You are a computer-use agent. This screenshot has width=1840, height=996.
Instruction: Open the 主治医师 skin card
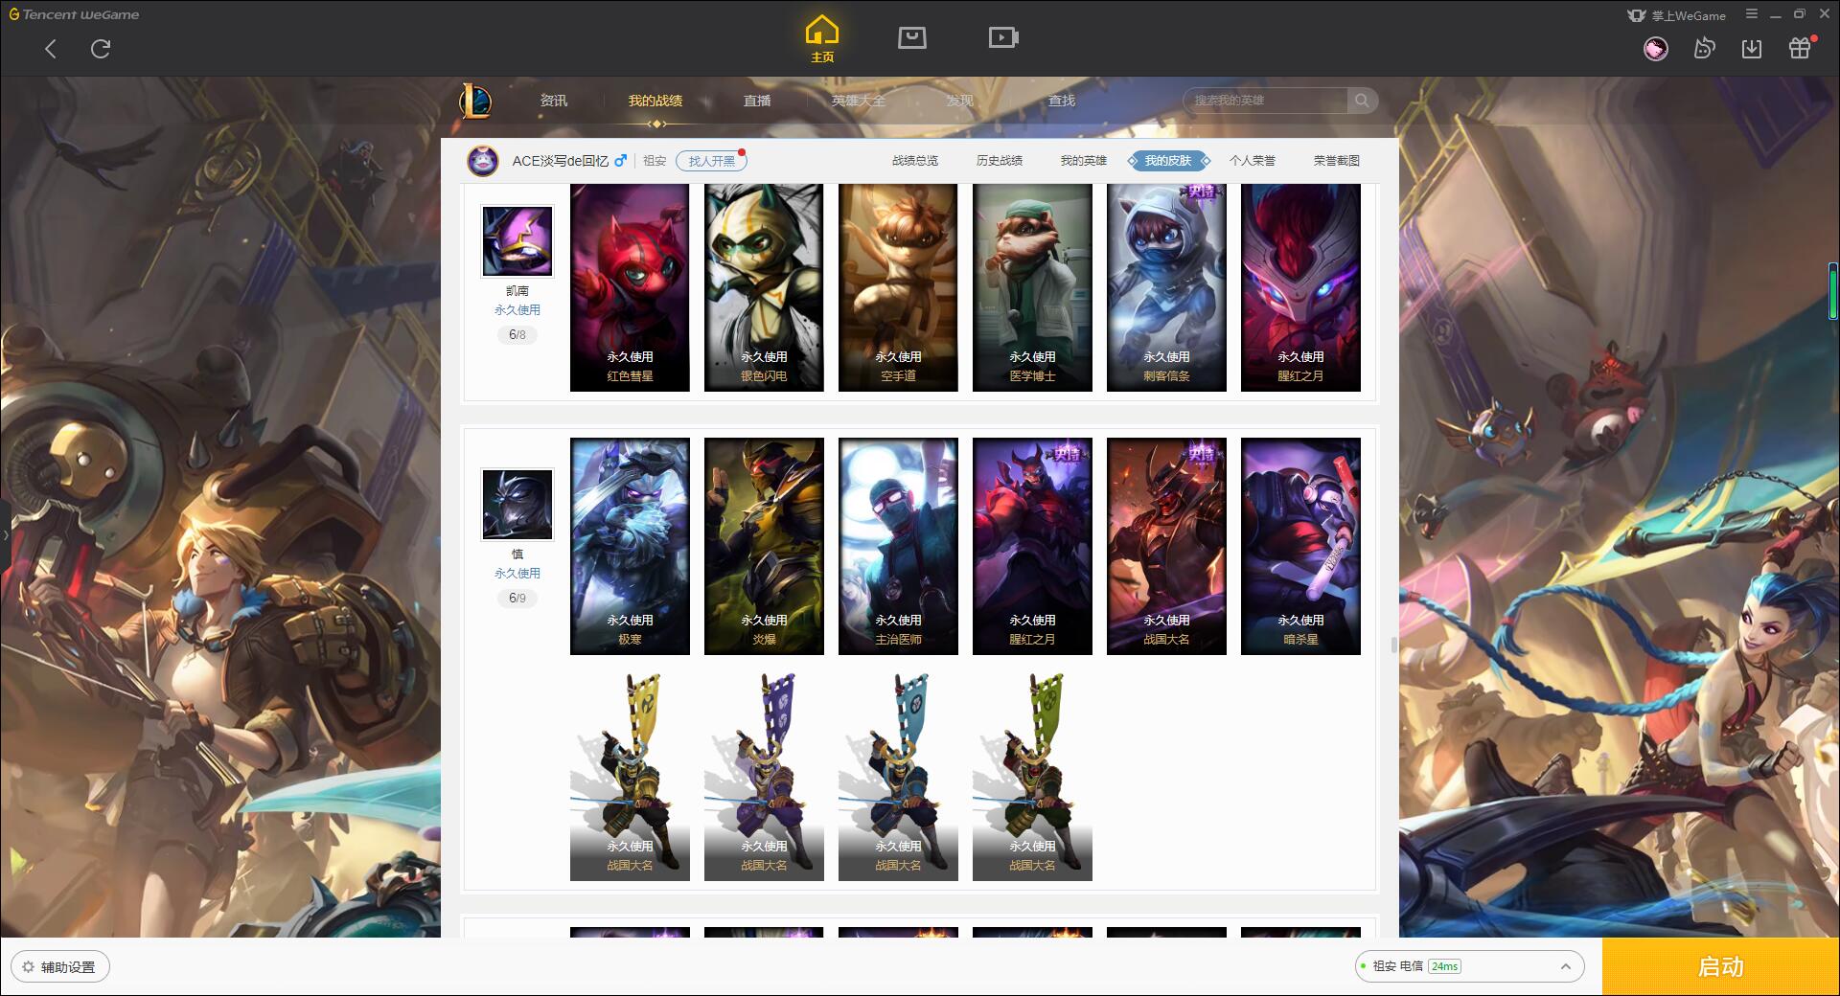(x=898, y=546)
